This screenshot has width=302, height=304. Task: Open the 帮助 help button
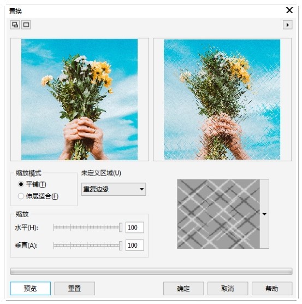click(272, 289)
